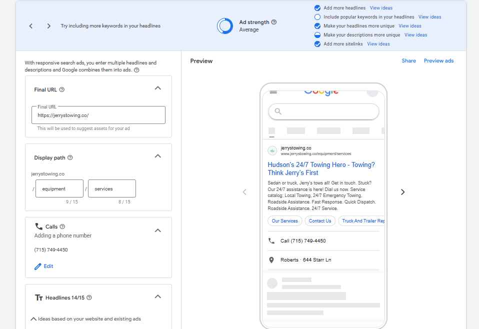Toggle Include popular keywords status circle
The width and height of the screenshot is (479, 329).
click(317, 17)
